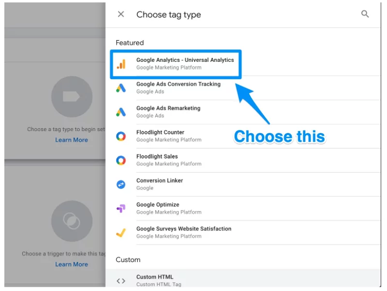The width and height of the screenshot is (387, 291).
Task: Open search with the magnifying glass icon
Action: coord(365,14)
